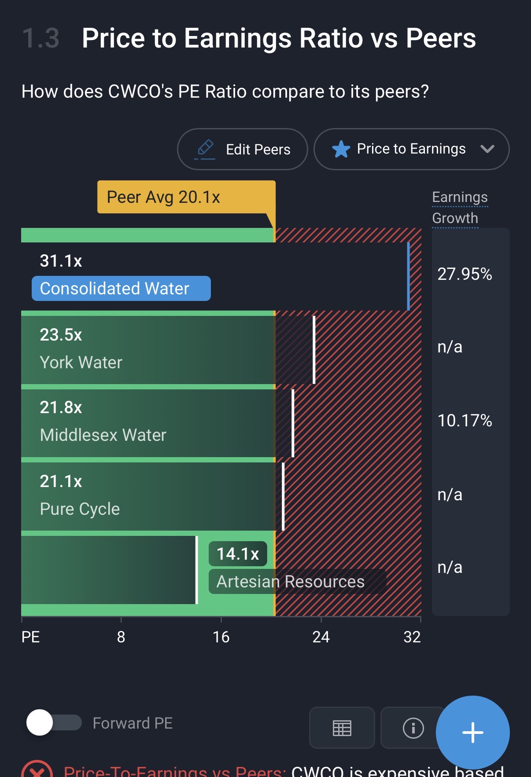Tap the blue plus floating button
The image size is (531, 777).
[x=472, y=732]
